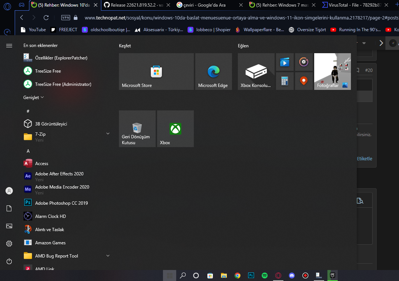The image size is (399, 281).
Task: Open Özellikler (ExplorerPatcher) from recent list
Action: click(66, 58)
